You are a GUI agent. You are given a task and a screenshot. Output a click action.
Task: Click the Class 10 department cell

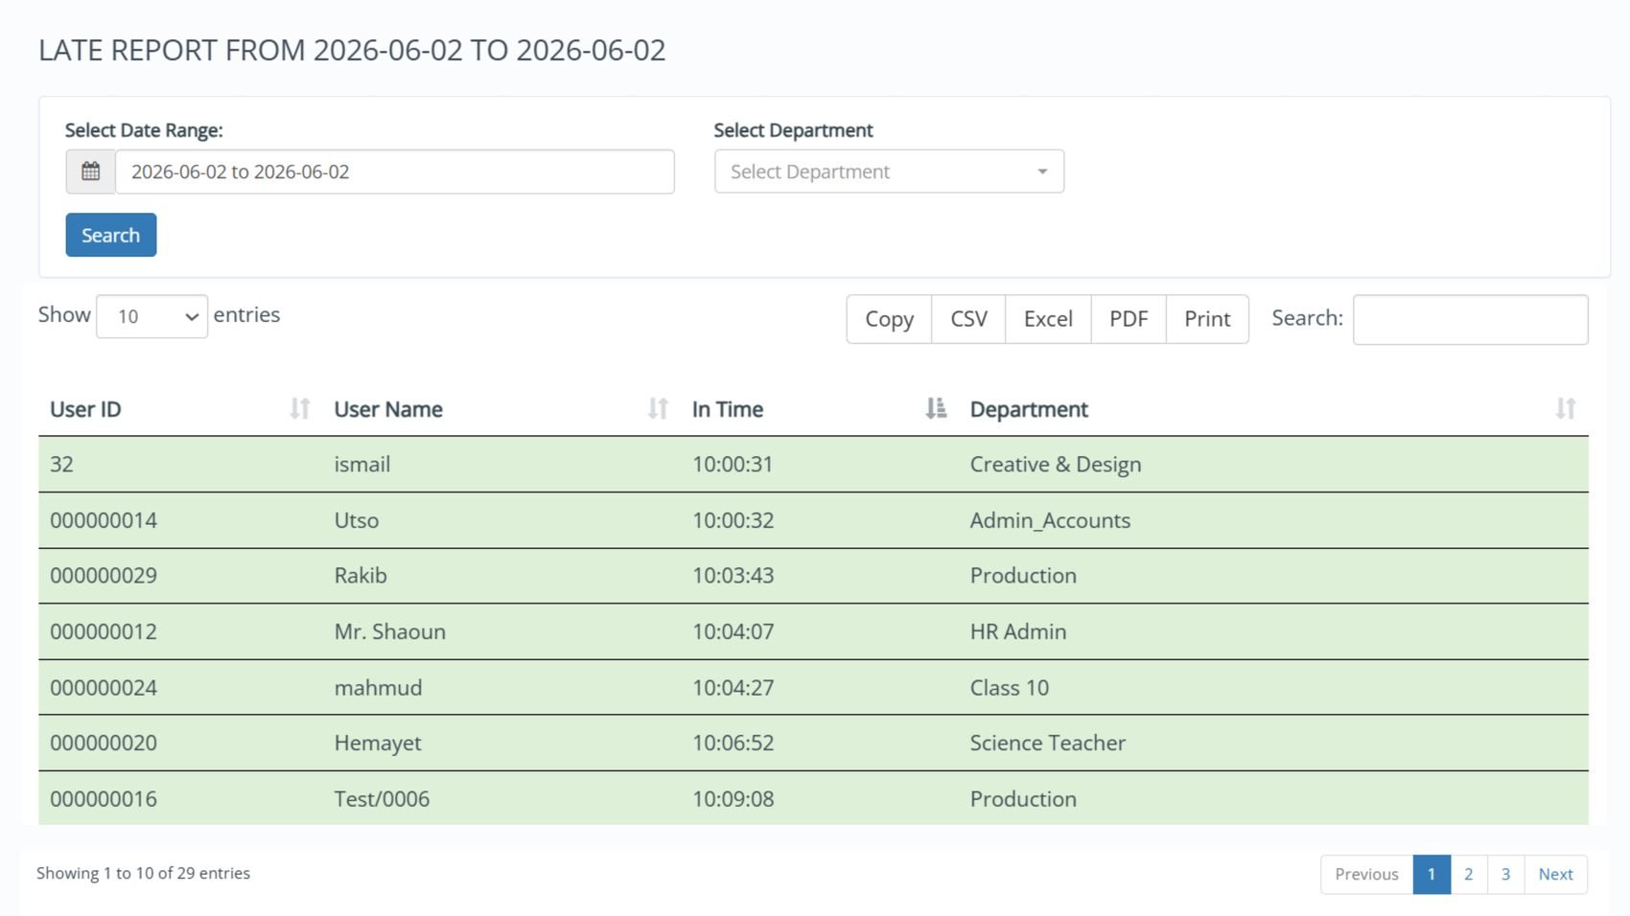pos(1010,688)
